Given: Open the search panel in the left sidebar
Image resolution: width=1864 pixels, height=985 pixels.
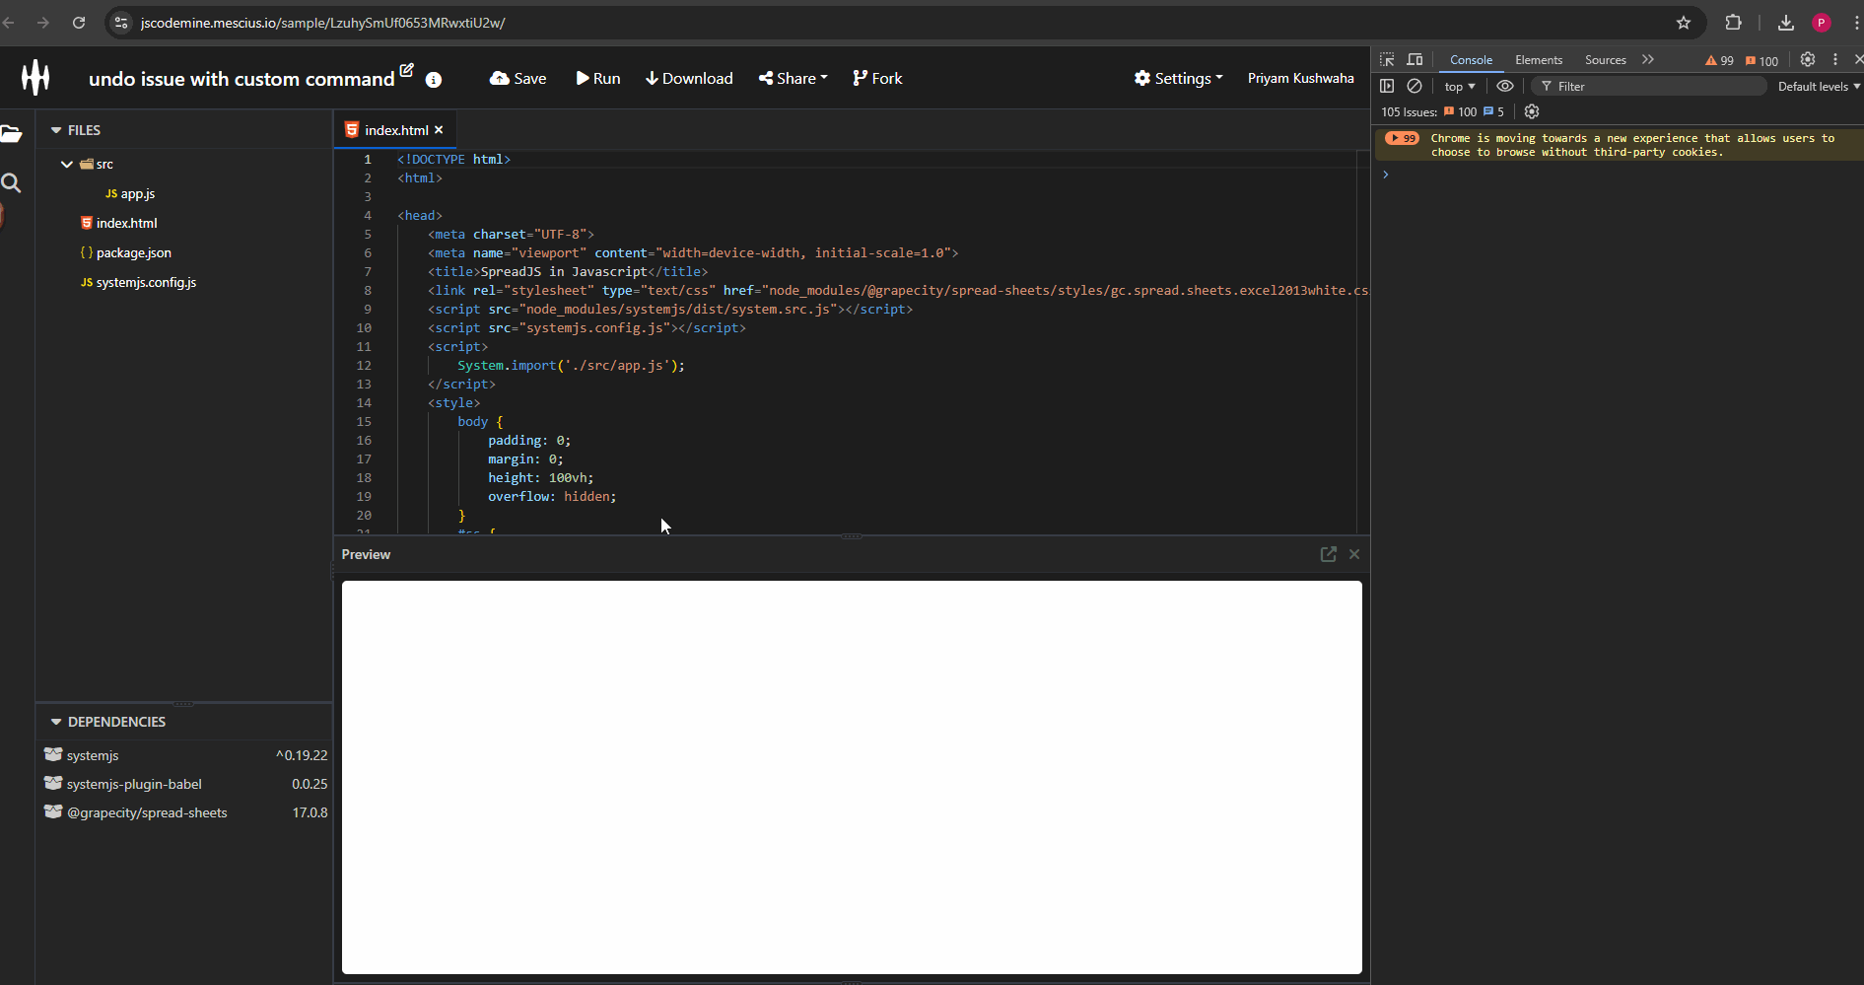Looking at the screenshot, I should click(11, 182).
